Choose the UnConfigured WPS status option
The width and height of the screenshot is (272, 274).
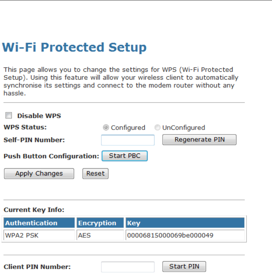pos(158,128)
